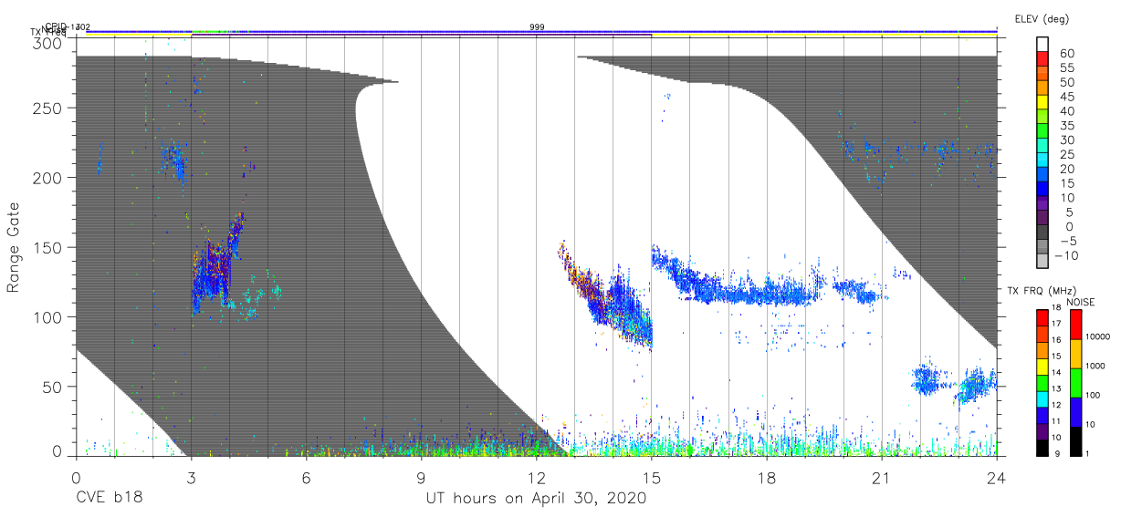Click the black noise swatch above 1
This screenshot has height=517, width=1121.
[x=1076, y=440]
